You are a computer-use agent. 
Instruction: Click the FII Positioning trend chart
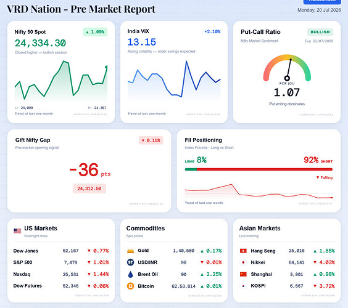[x=259, y=192]
